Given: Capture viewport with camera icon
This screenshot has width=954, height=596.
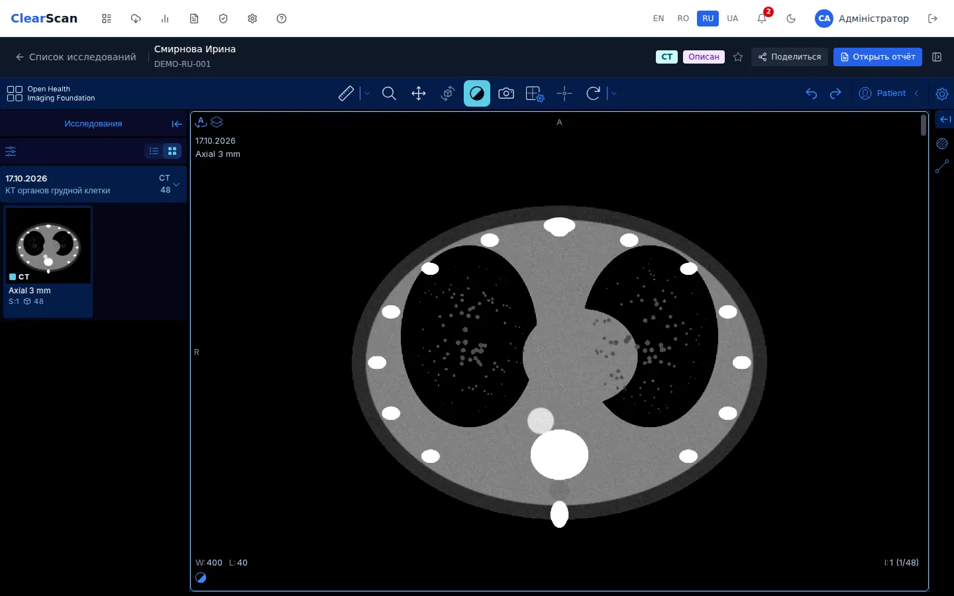Looking at the screenshot, I should click(x=506, y=93).
